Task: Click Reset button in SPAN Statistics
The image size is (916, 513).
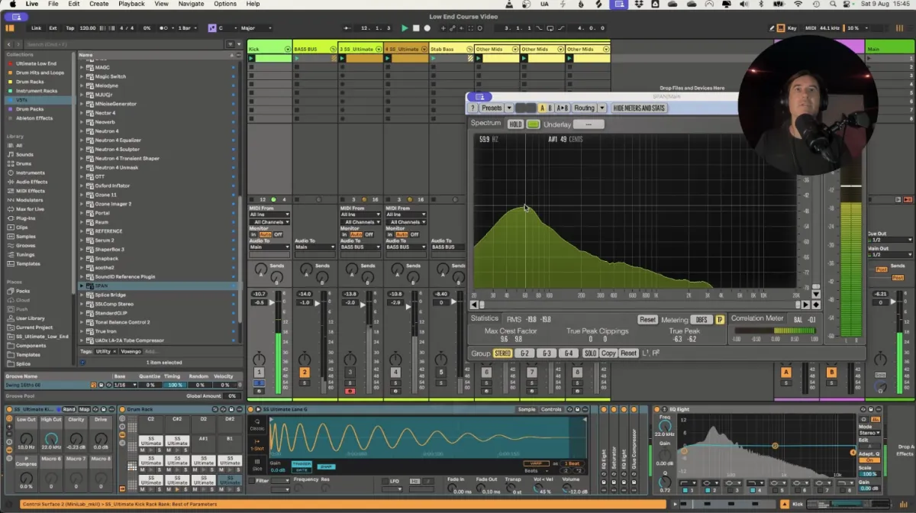Action: [x=647, y=320]
